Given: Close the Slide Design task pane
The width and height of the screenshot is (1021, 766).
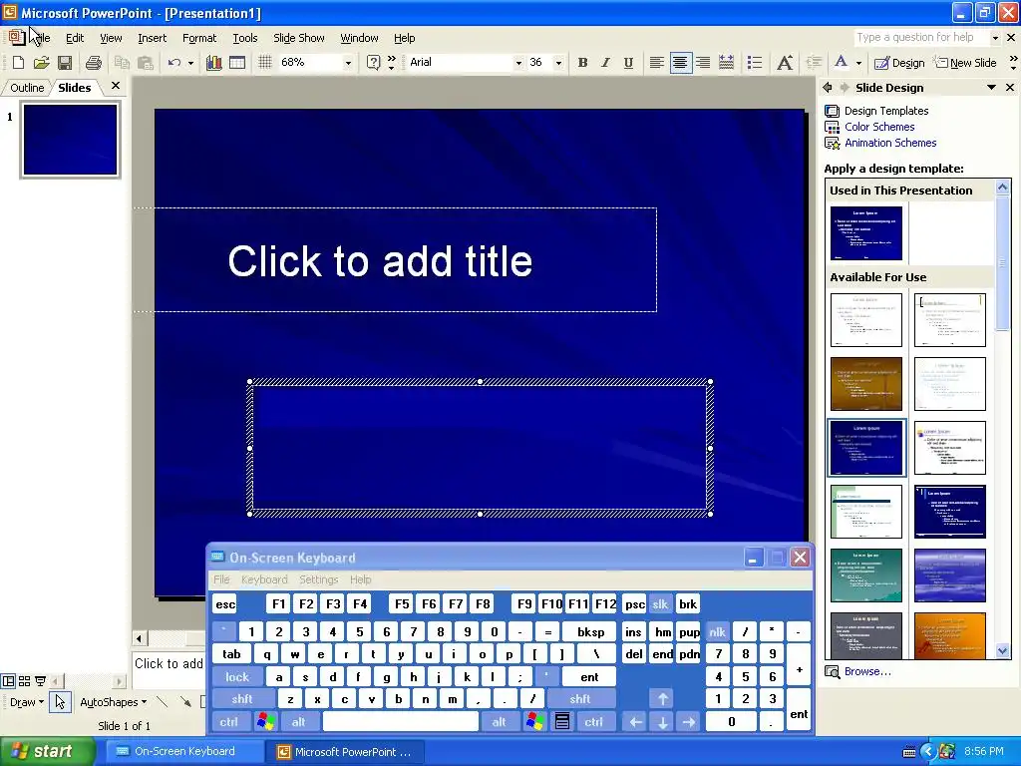Looking at the screenshot, I should coord(1010,88).
